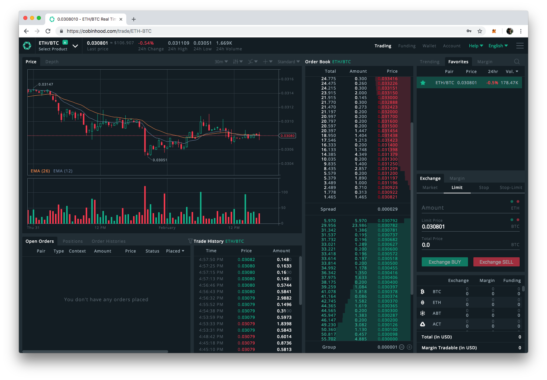Open the hamburger menu icon
547x380 pixels.
tap(520, 46)
